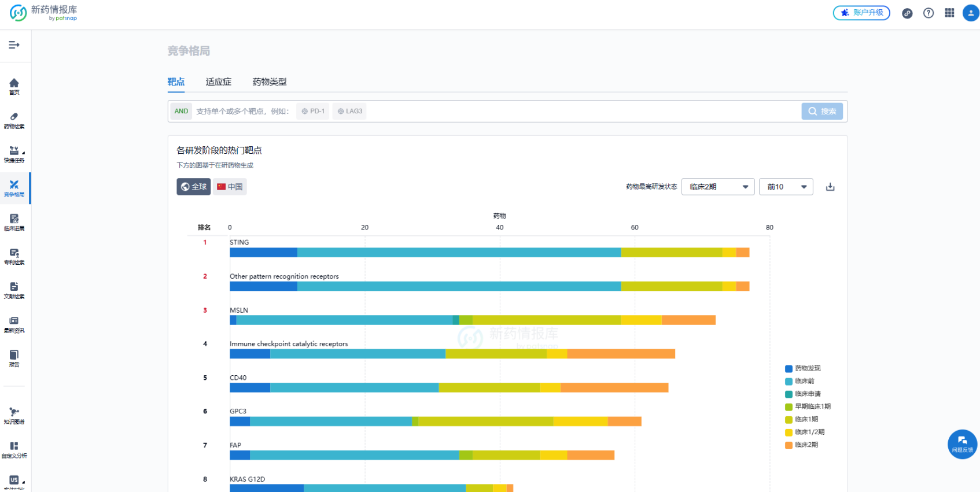
Task: Click MSLN bar's orange 临床2期 segment
Action: tap(688, 320)
